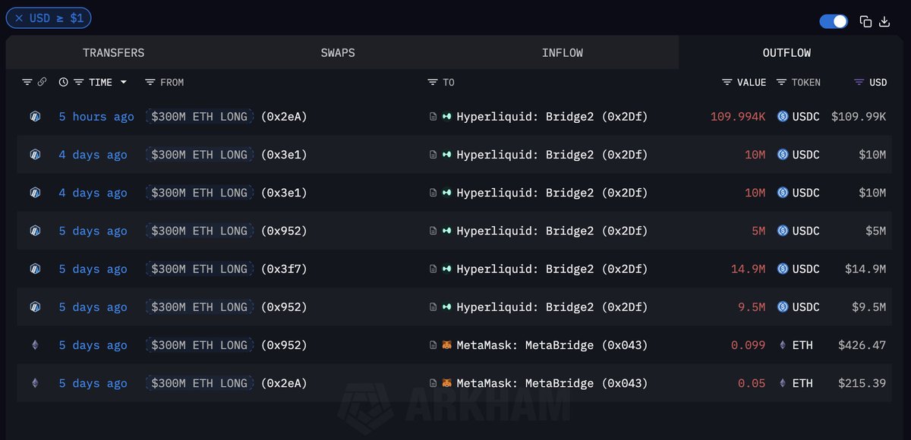The image size is (911, 440).
Task: Open the VALUE column filter
Action: pyautogui.click(x=727, y=82)
